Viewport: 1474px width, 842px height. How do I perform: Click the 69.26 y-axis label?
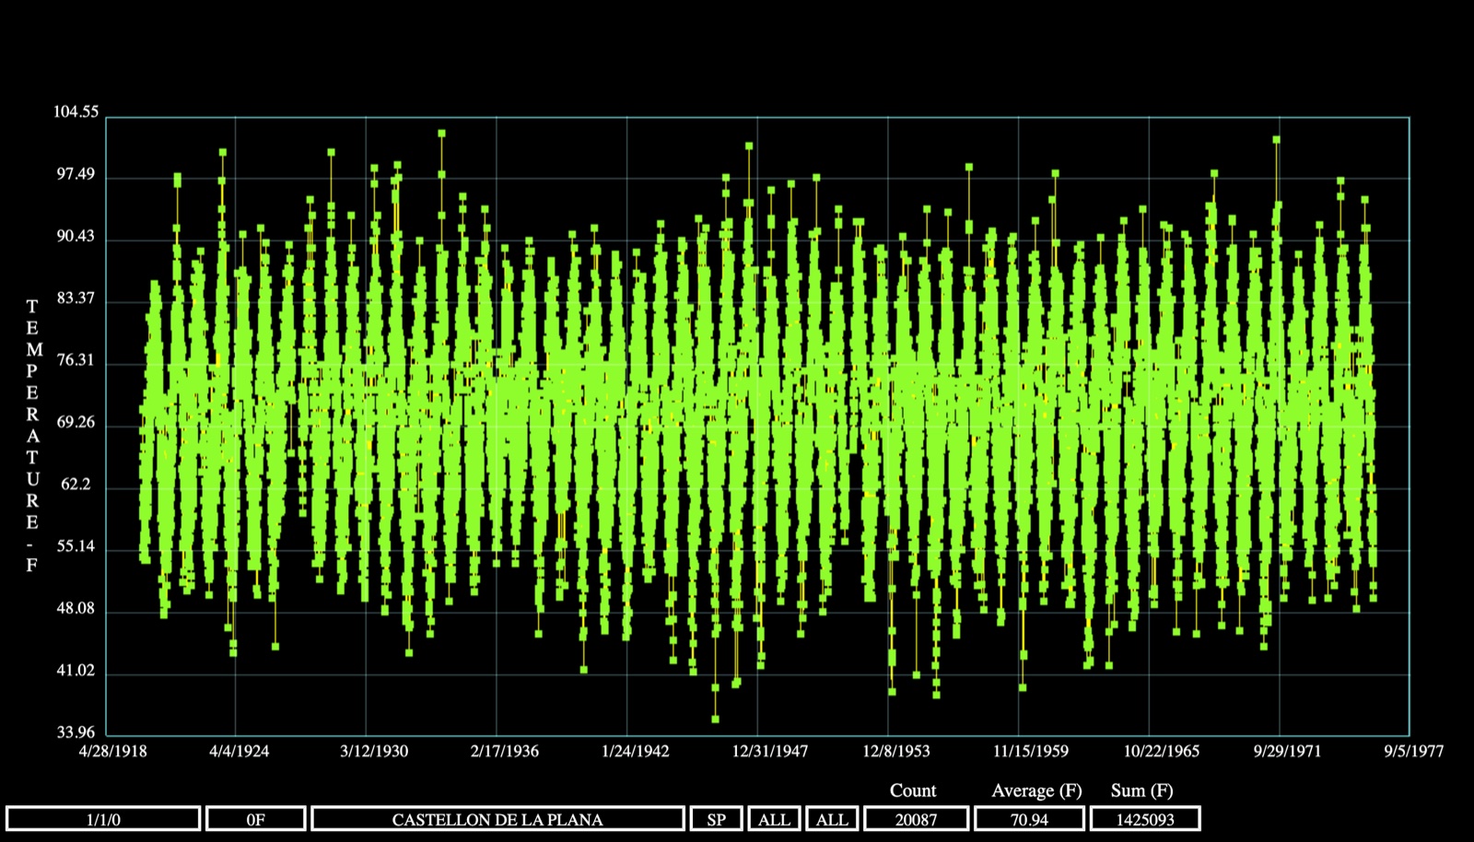tap(76, 423)
